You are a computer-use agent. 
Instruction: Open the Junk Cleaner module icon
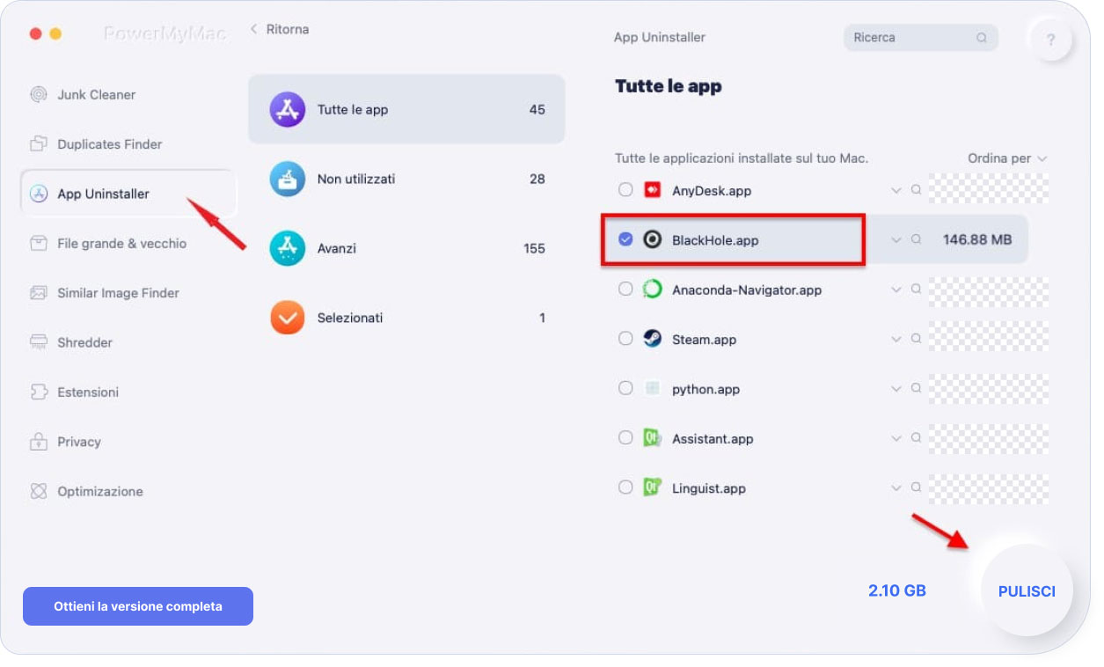coord(39,95)
